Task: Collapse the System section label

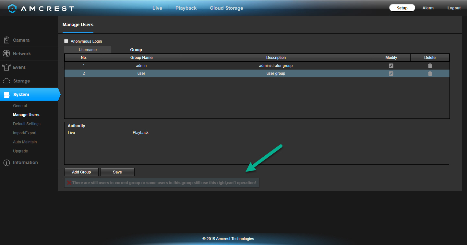Action: click(21, 95)
